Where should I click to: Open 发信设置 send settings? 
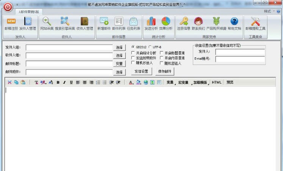click(142, 71)
